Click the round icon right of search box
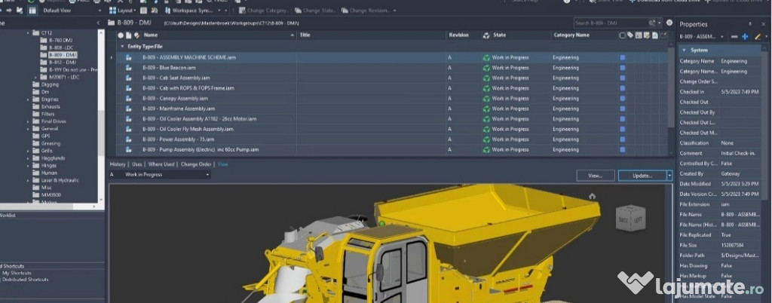This screenshot has width=772, height=303. pos(669,23)
